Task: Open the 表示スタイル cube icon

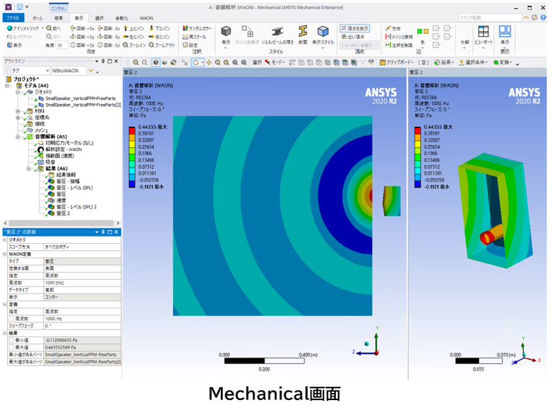Action: click(x=323, y=31)
